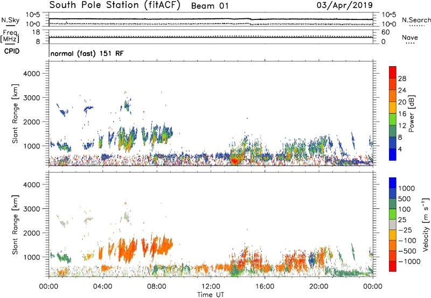Screen dimensions: 431x298
Task: Click the 03/Apr/2019 date text
Action: [345, 5]
